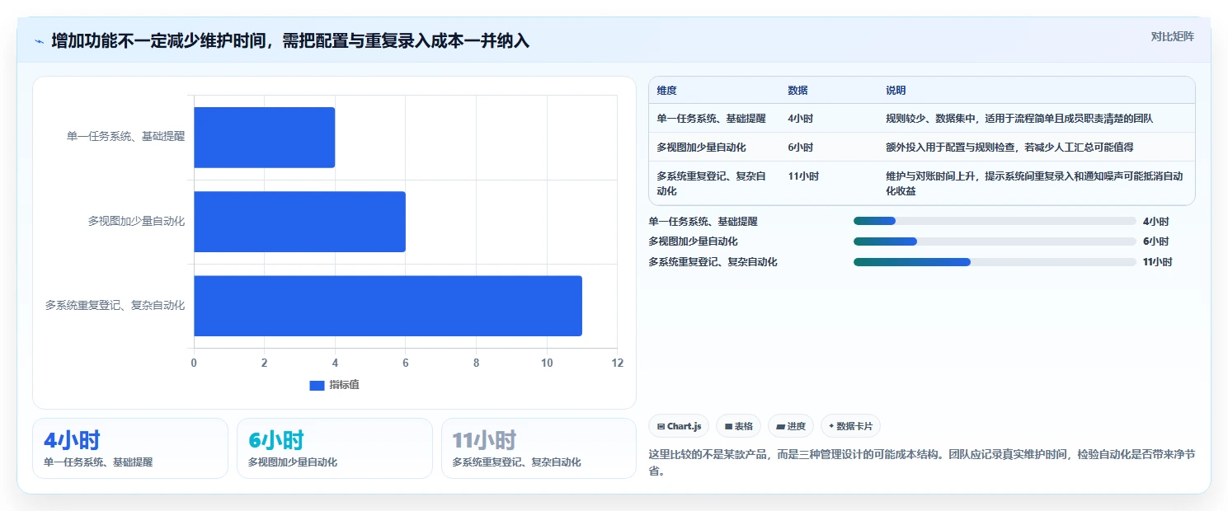
Task: Click table cell 多系统重复登记、复杂自动化
Action: click(x=713, y=184)
